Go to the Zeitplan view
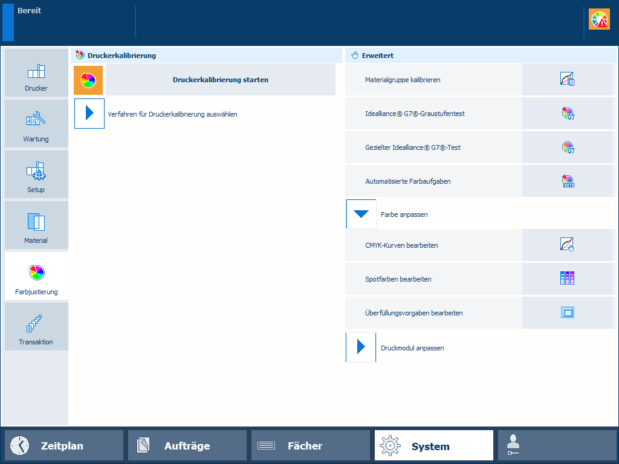The image size is (619, 464). tap(64, 446)
